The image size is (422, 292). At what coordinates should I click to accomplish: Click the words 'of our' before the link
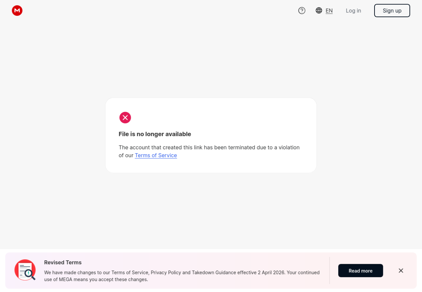(x=126, y=155)
